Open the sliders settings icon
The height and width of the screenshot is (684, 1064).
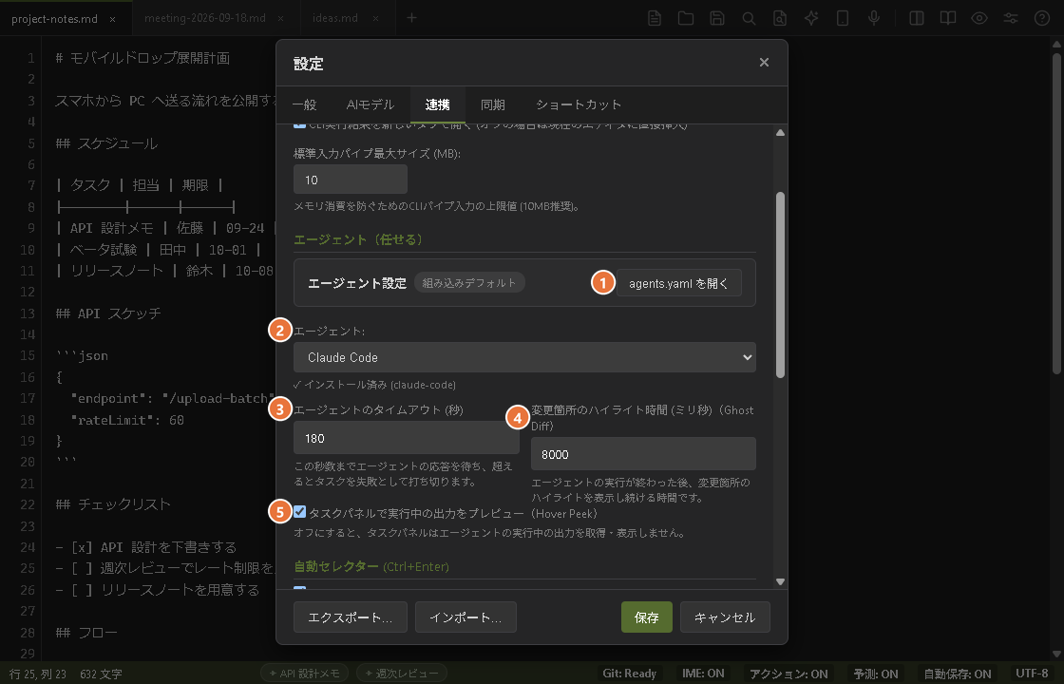(x=1011, y=18)
